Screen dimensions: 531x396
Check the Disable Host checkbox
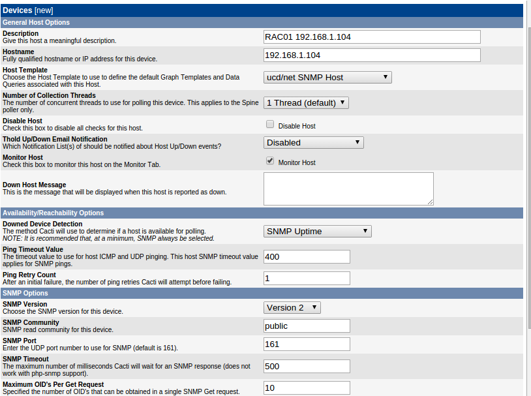(x=270, y=125)
